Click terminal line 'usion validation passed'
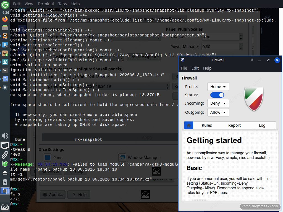The width and height of the screenshot is (283, 212). (x=39, y=65)
